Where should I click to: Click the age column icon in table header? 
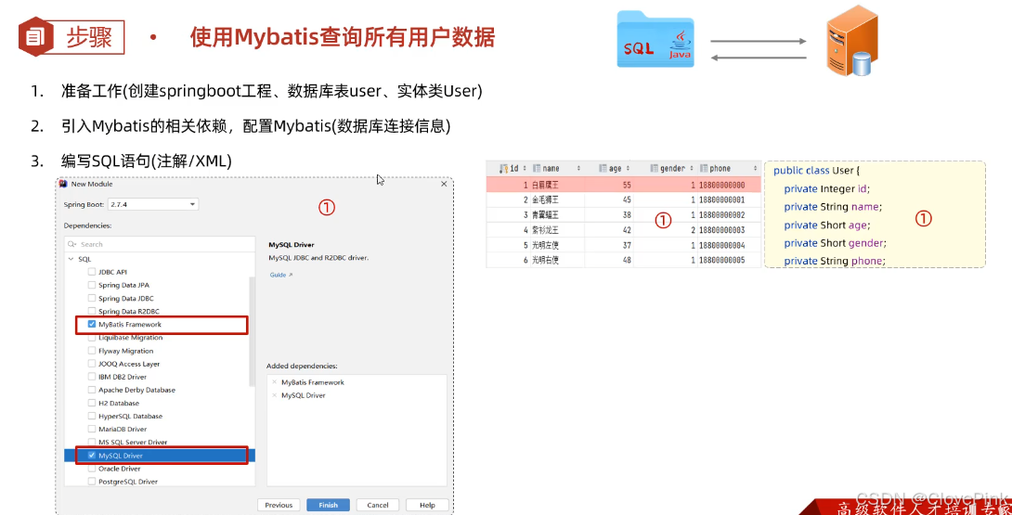click(x=603, y=169)
